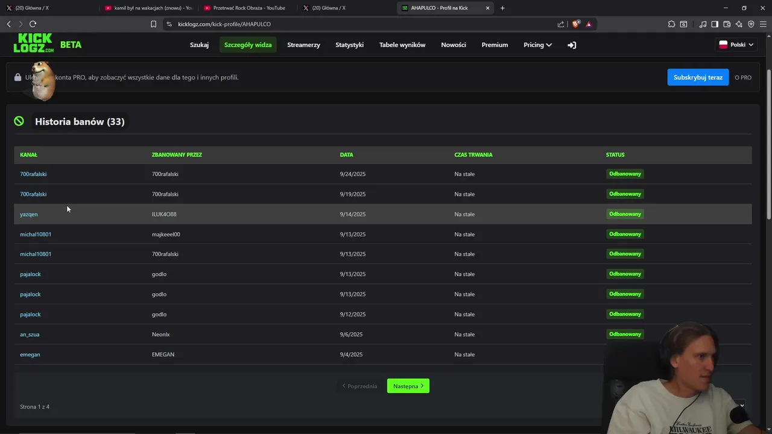Open the pajalock link dated 9/12/2025
Image resolution: width=772 pixels, height=434 pixels.
(x=30, y=314)
